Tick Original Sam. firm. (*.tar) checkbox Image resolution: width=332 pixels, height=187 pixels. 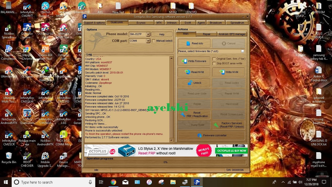[x=214, y=59]
